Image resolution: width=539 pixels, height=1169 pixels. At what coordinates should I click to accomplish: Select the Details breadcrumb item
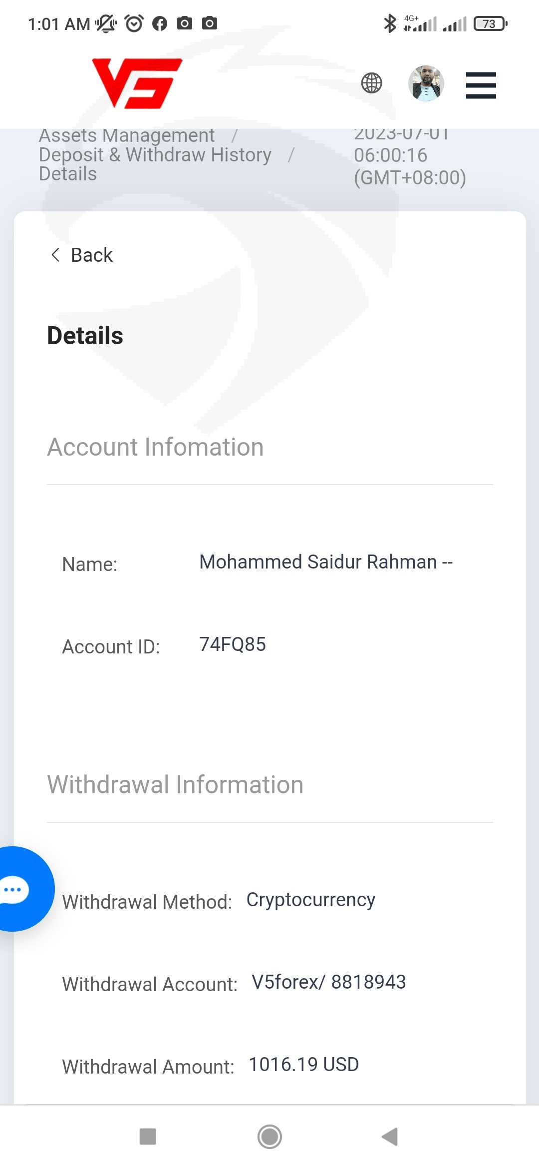pyautogui.click(x=68, y=174)
